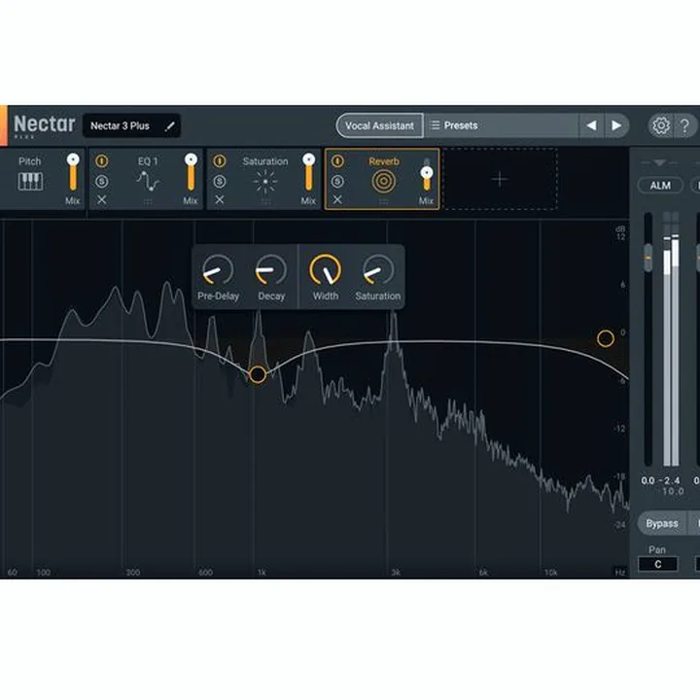Adjust the Saturation module Mix slider
700x700 pixels.
[308, 172]
